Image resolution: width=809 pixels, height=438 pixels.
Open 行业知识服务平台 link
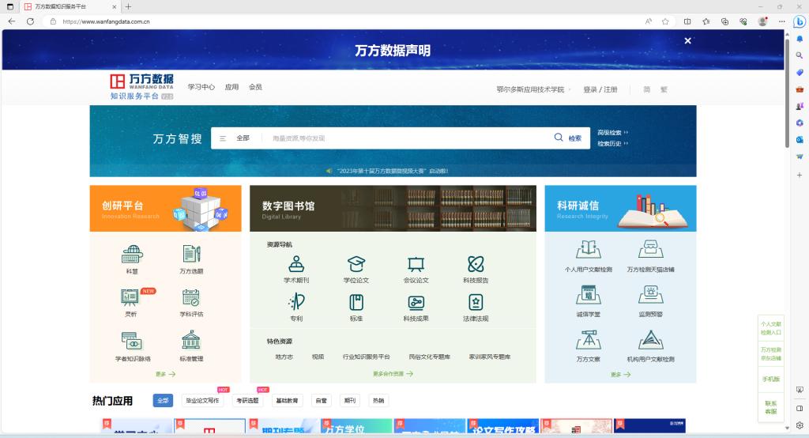point(367,357)
